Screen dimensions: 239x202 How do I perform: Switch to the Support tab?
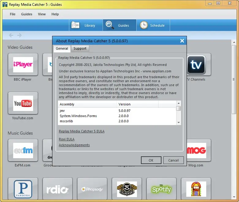80,49
